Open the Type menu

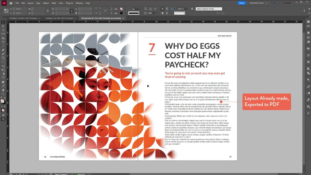38,3
